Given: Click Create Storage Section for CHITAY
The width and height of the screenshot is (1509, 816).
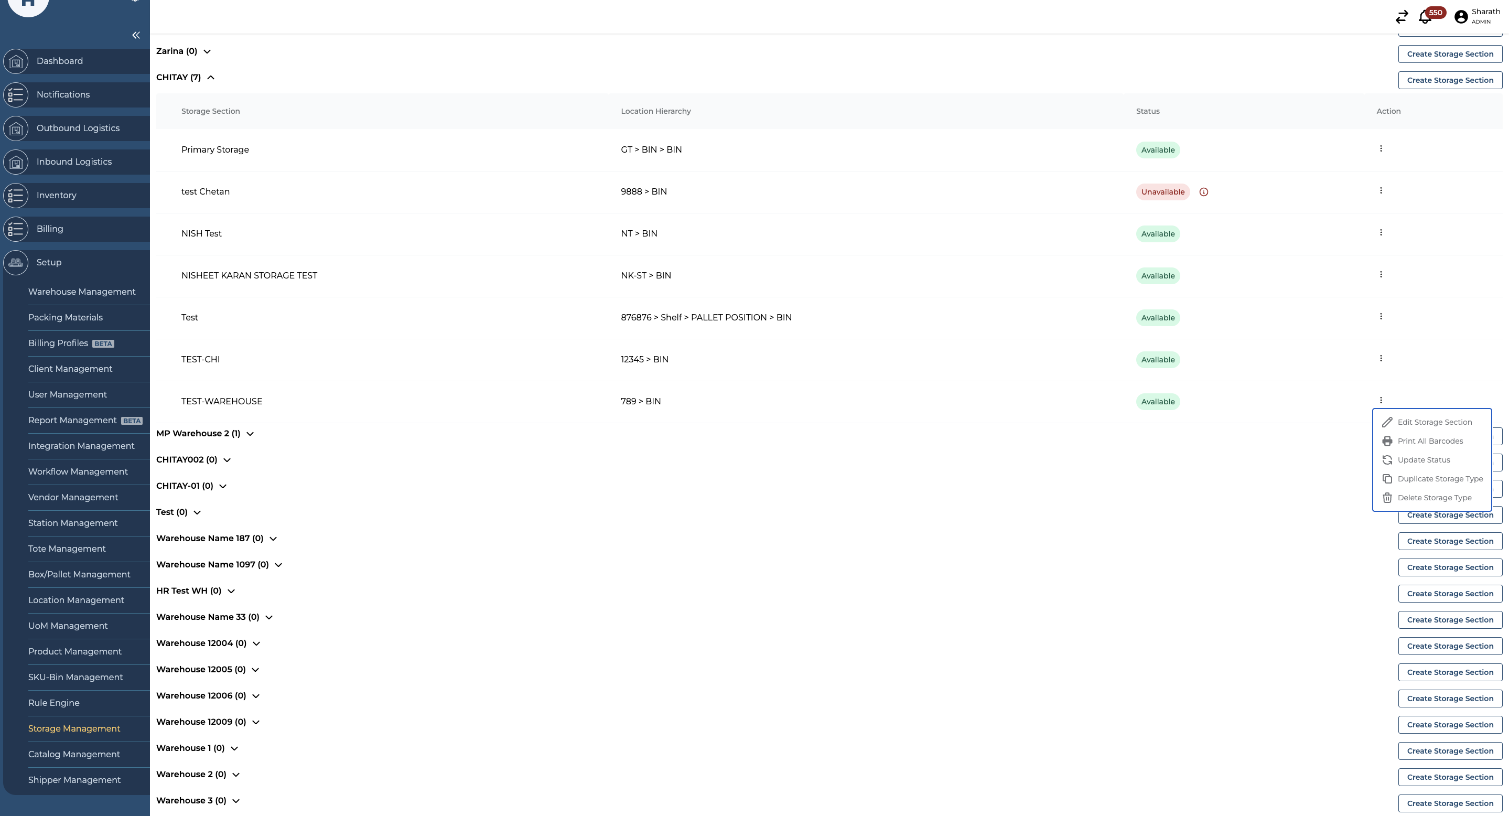Looking at the screenshot, I should pyautogui.click(x=1450, y=80).
